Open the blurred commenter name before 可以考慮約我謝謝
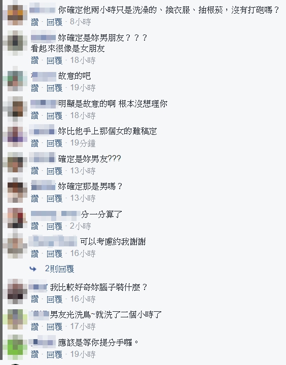The width and height of the screenshot is (286, 365). click(53, 241)
